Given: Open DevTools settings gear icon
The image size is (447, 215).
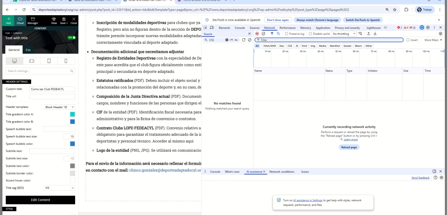Looking at the screenshot, I should click(x=428, y=28).
